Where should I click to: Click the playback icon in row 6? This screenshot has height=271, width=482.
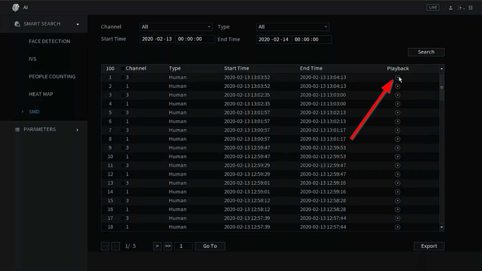(x=398, y=121)
